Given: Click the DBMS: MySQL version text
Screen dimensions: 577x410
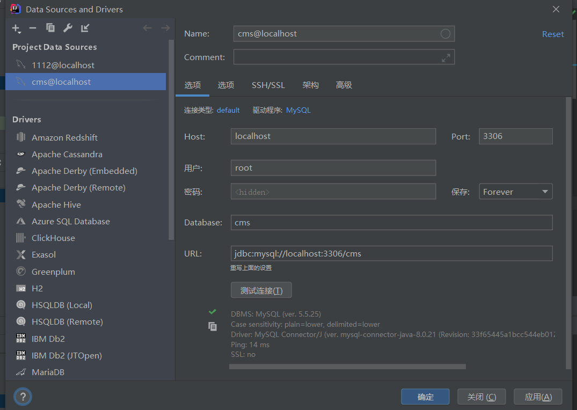Looking at the screenshot, I should coord(276,314).
